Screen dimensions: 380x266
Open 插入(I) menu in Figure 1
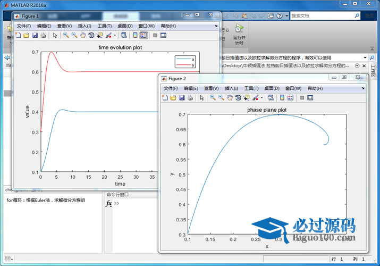coord(85,26)
